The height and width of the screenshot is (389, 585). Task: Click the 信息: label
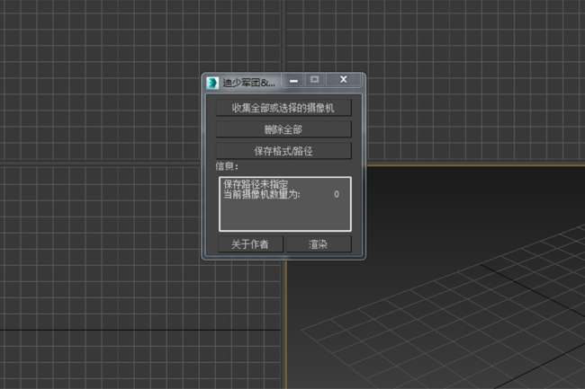click(x=226, y=166)
